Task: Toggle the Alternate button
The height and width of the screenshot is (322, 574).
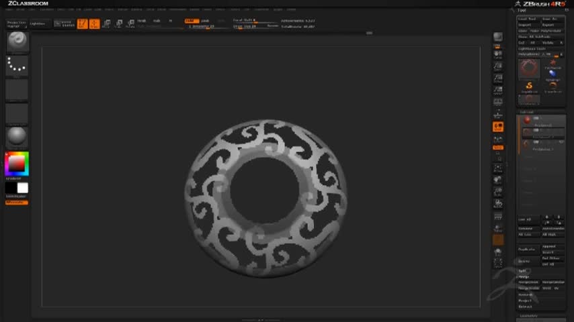Action: point(17,203)
